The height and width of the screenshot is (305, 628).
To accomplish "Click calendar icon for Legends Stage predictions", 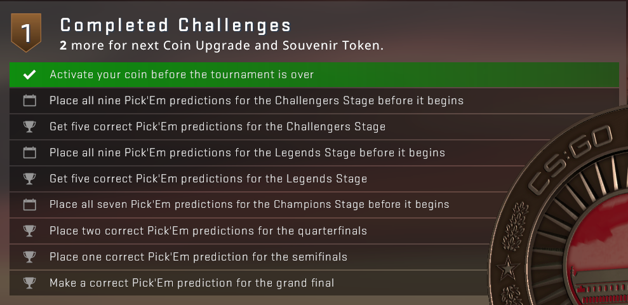I will [x=29, y=153].
